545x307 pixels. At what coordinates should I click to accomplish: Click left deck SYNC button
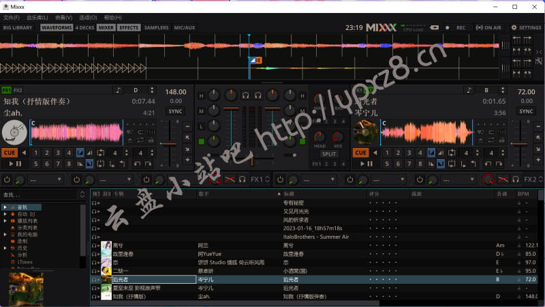(x=175, y=111)
